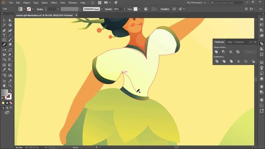Screen dimensions: 265x149
Task: Set fill to None button
Action: tap(11, 103)
